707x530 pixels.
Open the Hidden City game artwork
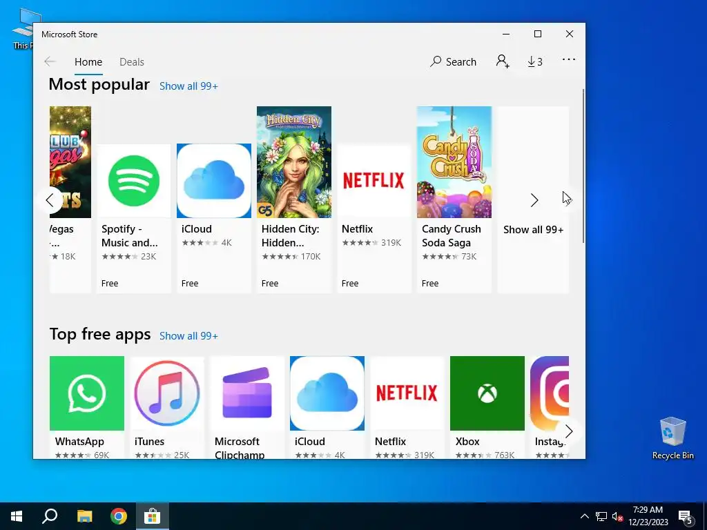[294, 162]
